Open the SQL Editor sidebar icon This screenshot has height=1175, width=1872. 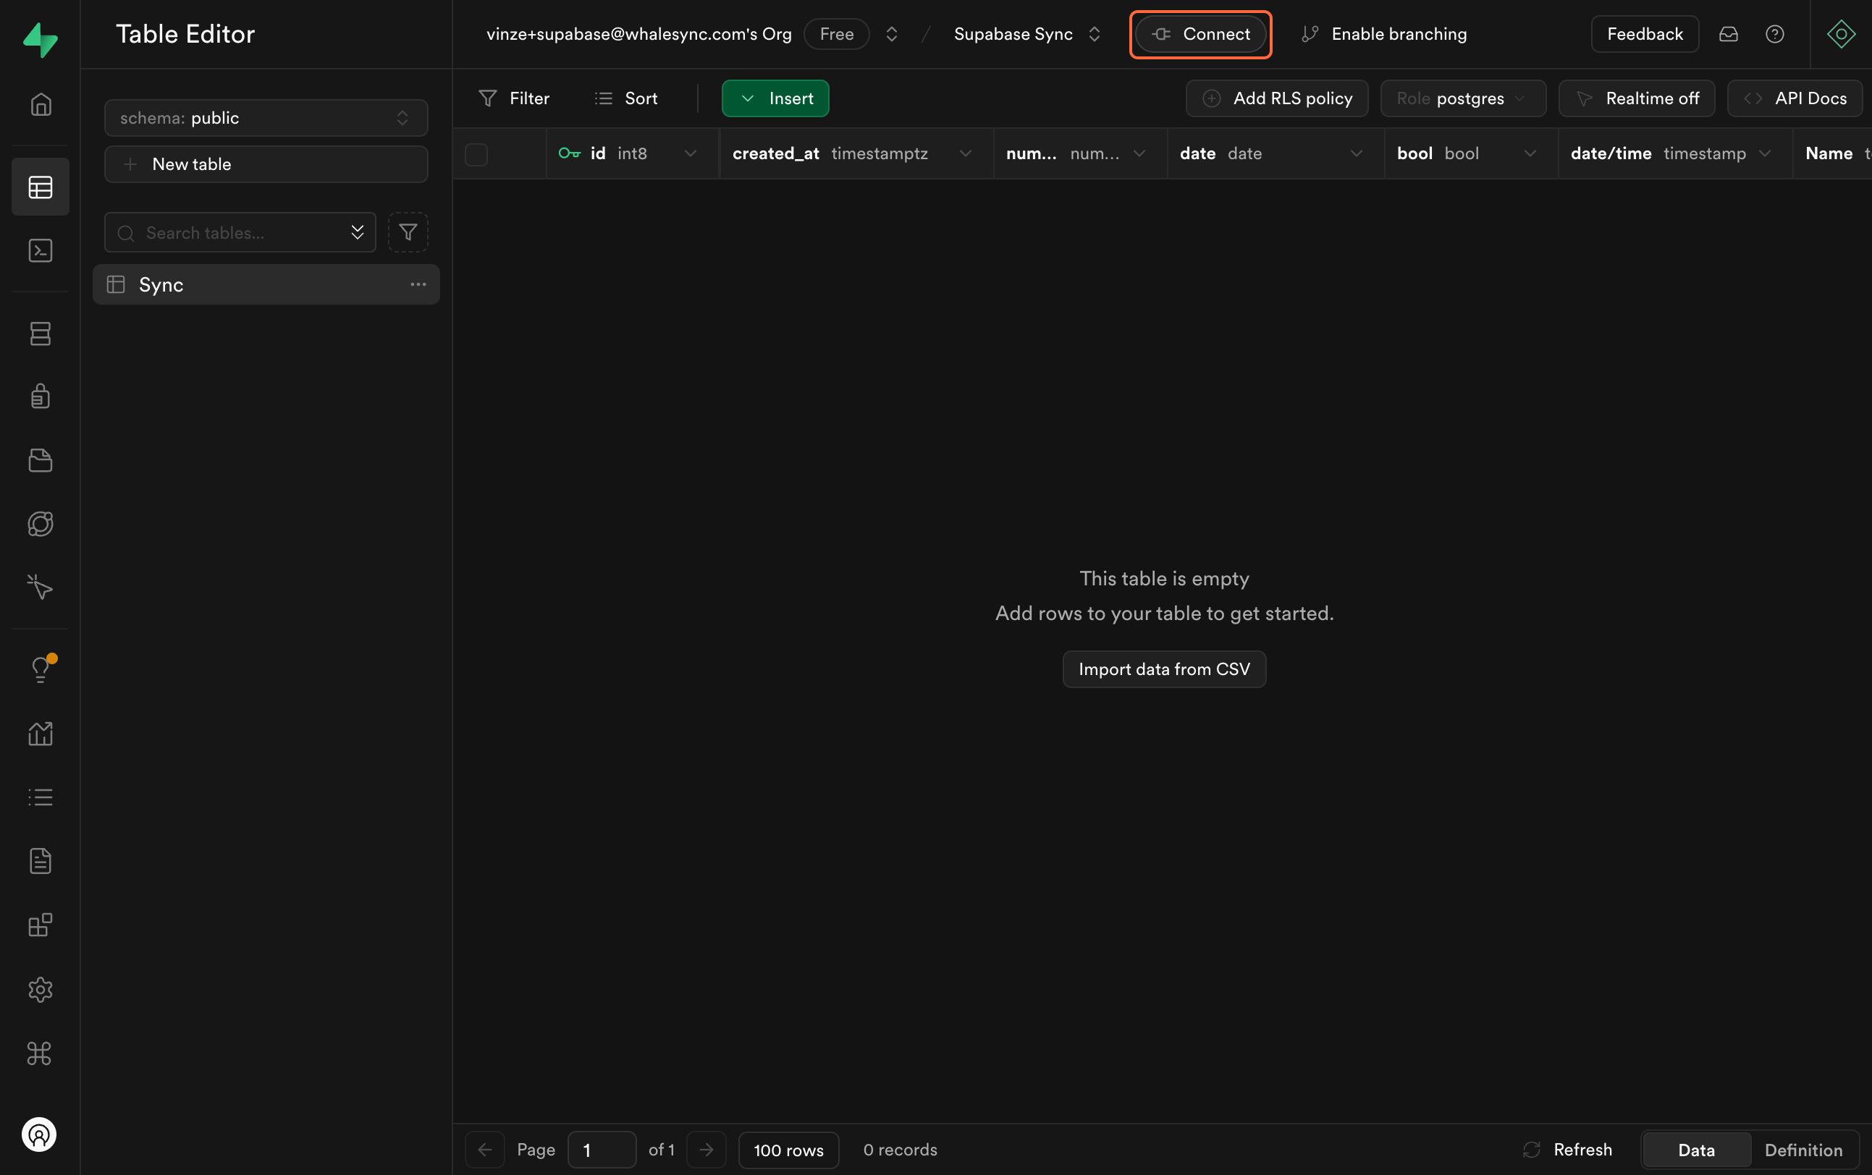(41, 250)
